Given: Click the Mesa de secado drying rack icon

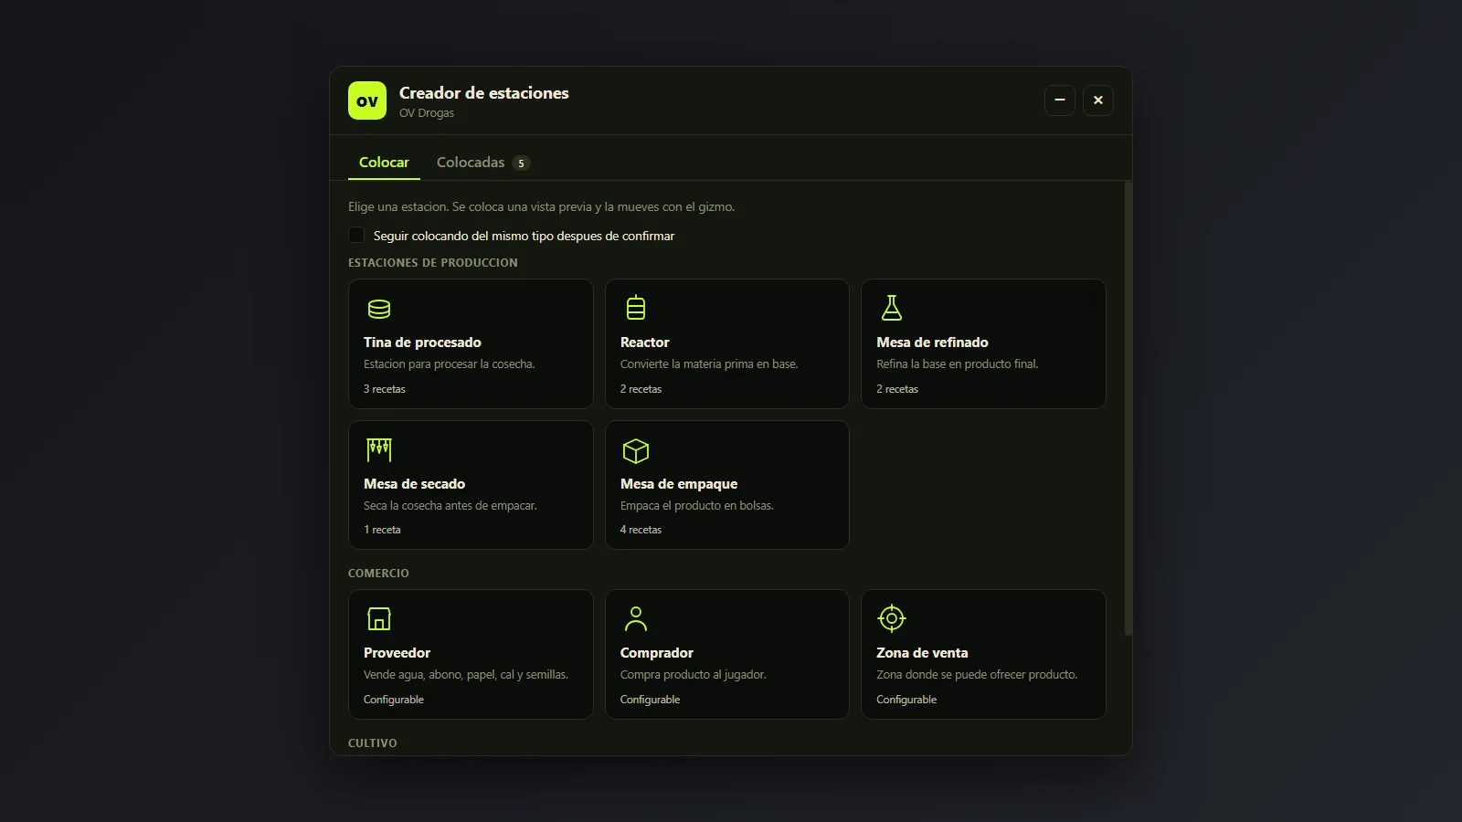Looking at the screenshot, I should click(379, 449).
